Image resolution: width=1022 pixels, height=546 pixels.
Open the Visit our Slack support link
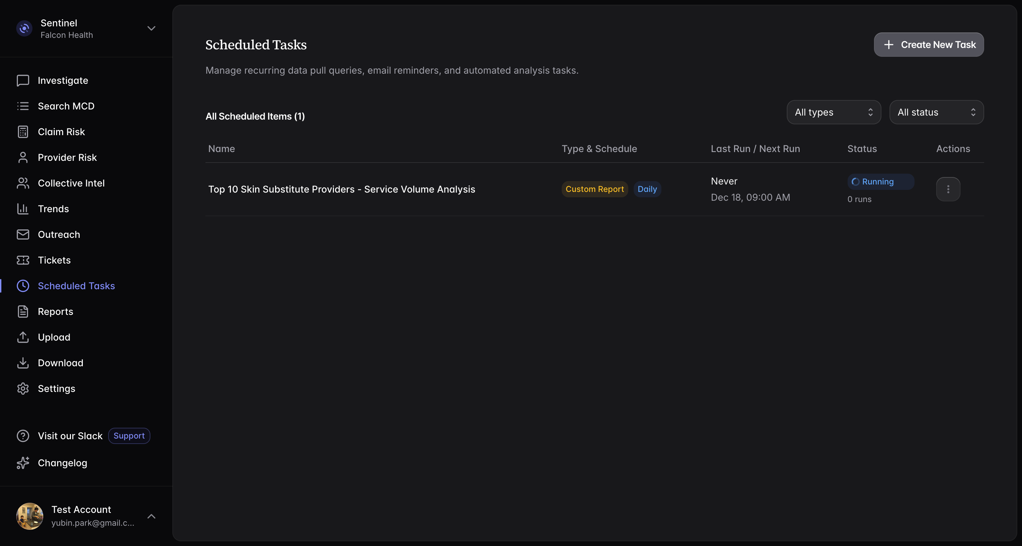[x=70, y=436]
